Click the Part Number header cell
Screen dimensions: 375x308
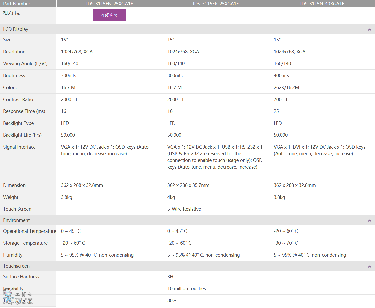[17, 4]
